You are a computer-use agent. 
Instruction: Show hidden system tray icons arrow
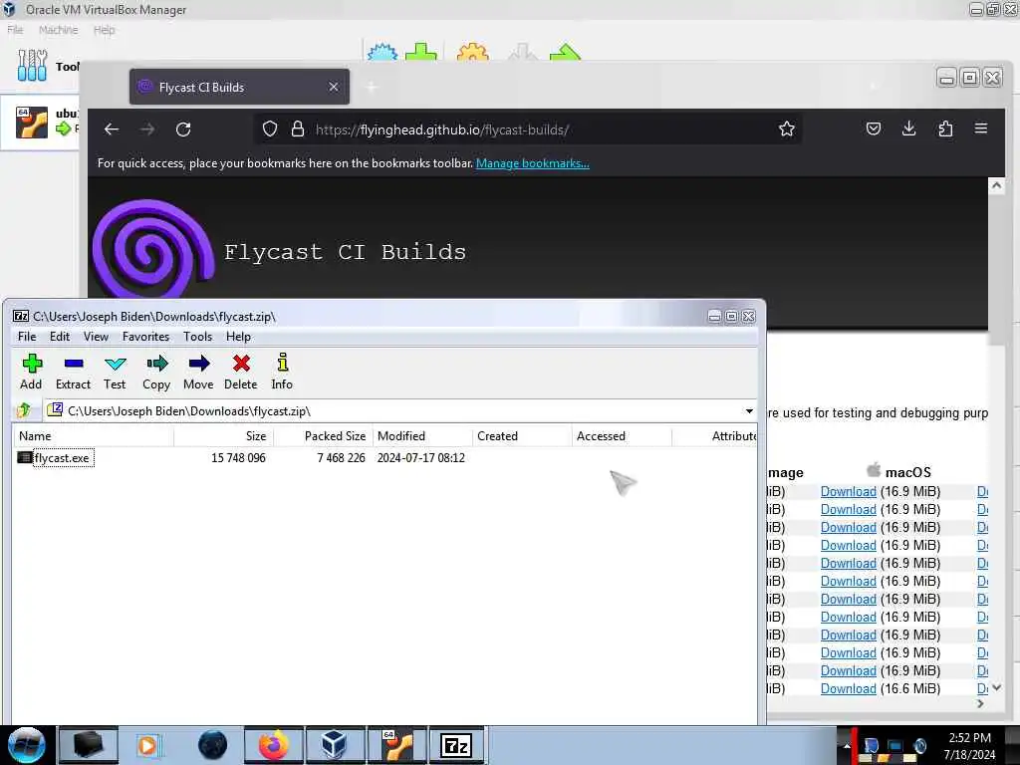[x=847, y=745]
